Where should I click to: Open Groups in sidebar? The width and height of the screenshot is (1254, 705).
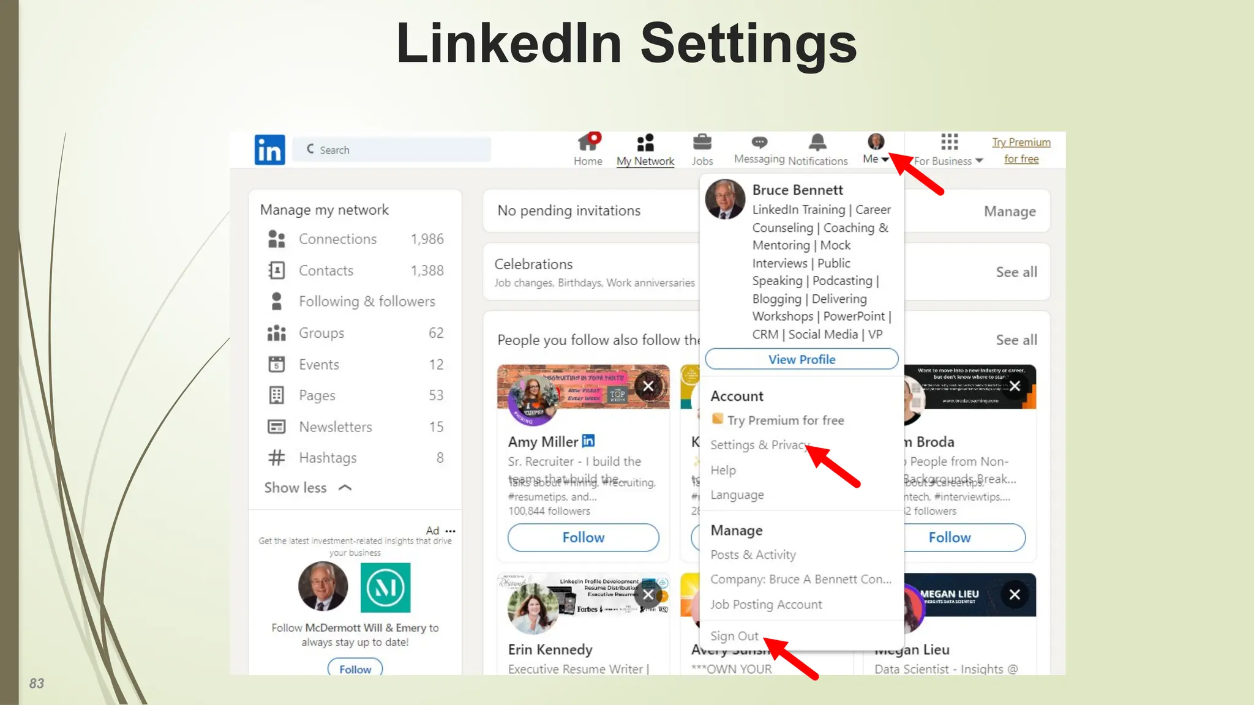355,333
